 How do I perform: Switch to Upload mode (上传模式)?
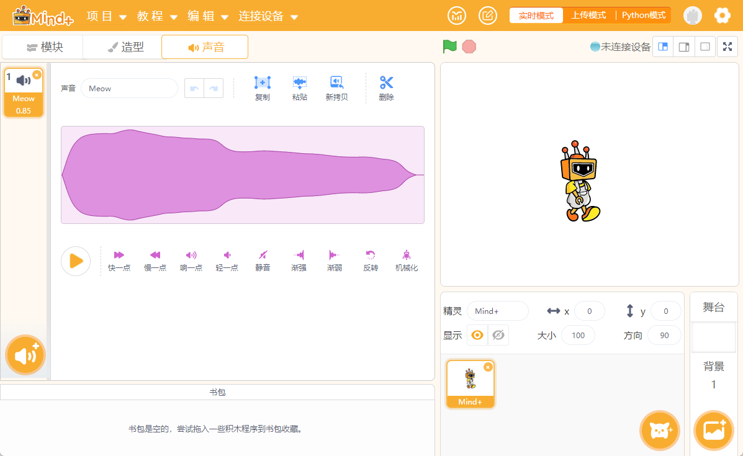[x=588, y=16]
